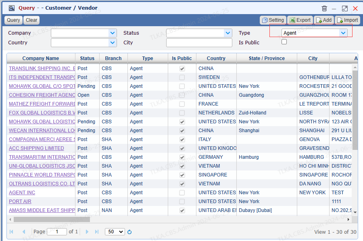Select 'Dubayy [Dubai]' state cell
The height and width of the screenshot is (241, 363).
[267, 210]
